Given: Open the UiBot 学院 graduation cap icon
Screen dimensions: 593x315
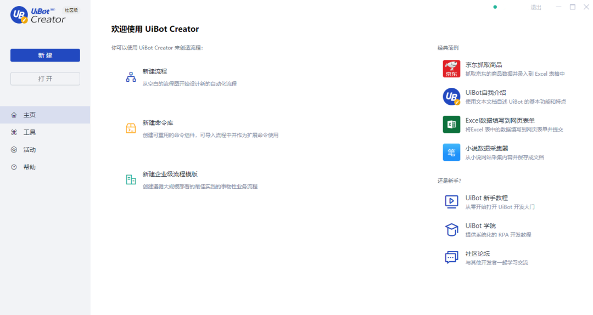Looking at the screenshot, I should click(x=451, y=229).
